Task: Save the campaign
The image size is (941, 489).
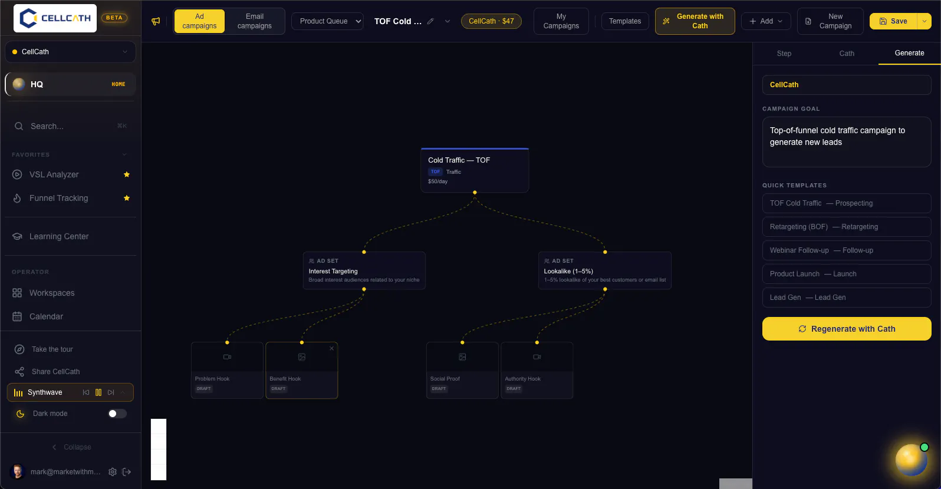Action: pyautogui.click(x=893, y=21)
